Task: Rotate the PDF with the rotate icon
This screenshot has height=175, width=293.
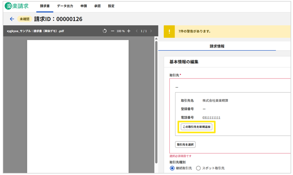Action: point(105,31)
